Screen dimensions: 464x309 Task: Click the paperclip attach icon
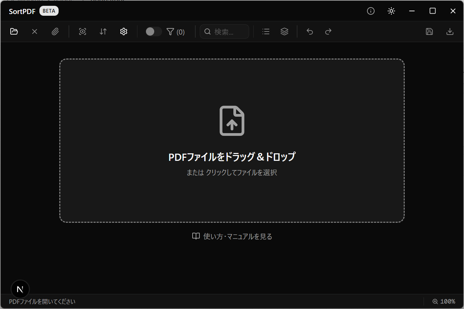pos(55,31)
